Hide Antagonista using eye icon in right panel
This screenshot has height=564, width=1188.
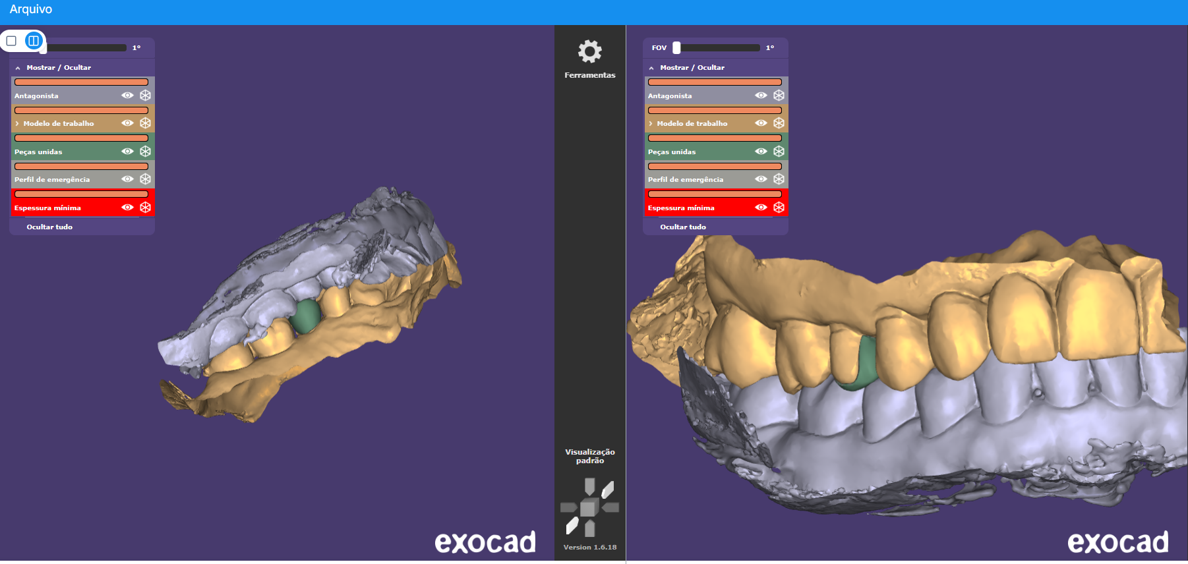pos(761,96)
